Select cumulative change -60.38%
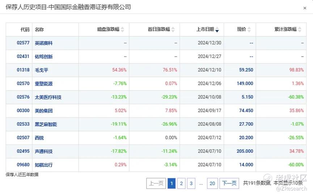 (296, 97)
